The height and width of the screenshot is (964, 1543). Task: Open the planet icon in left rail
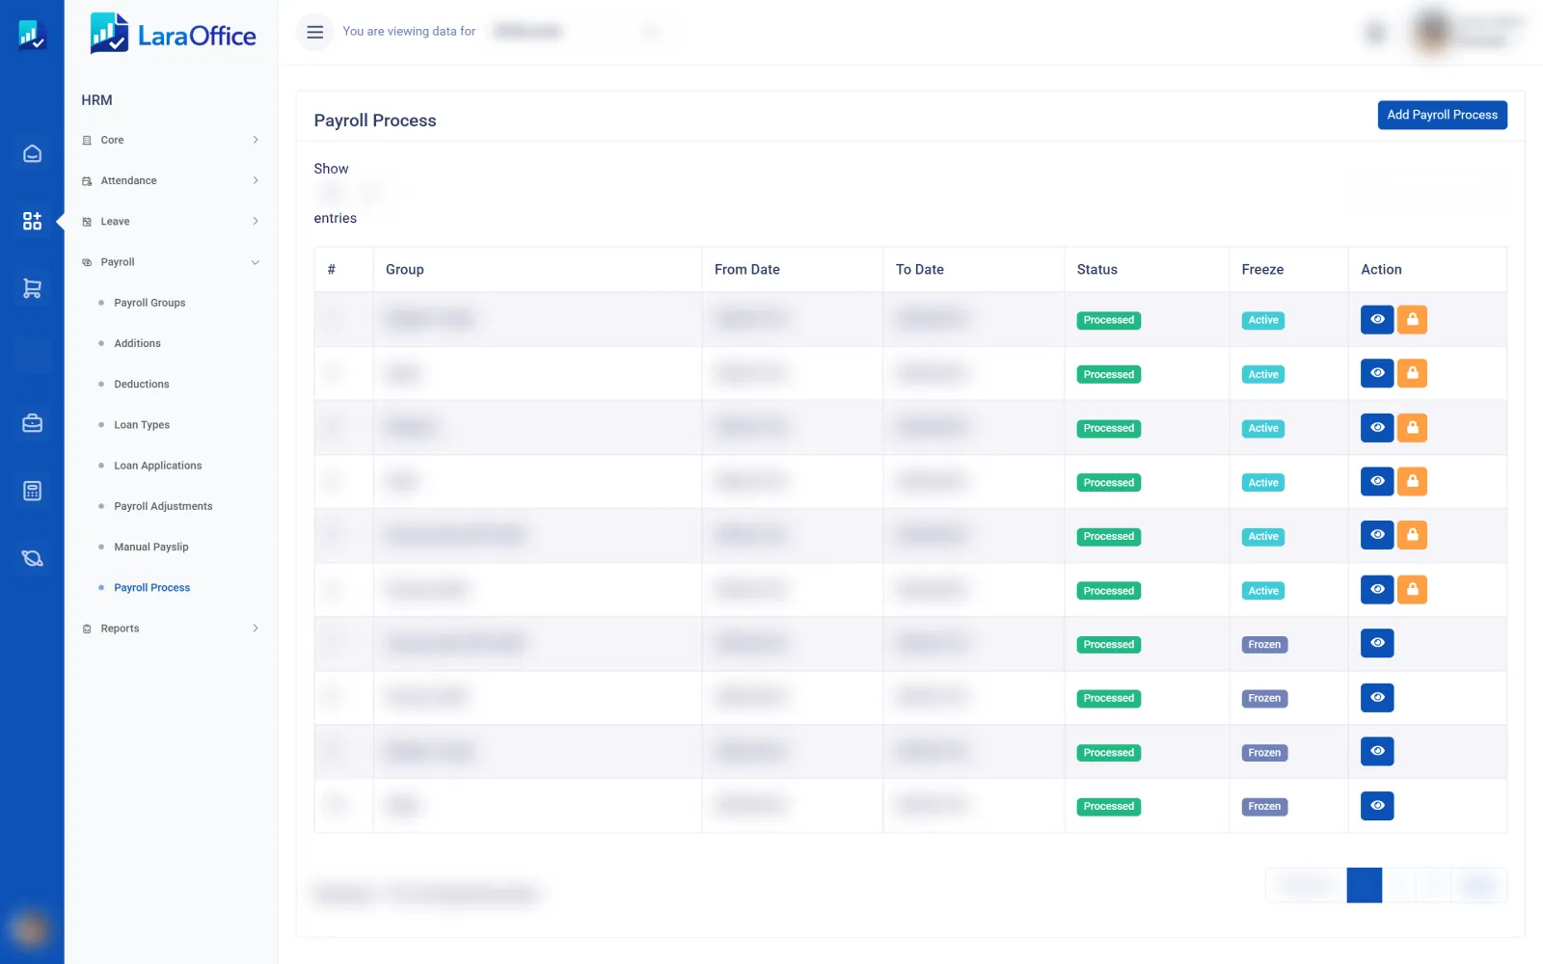32,558
